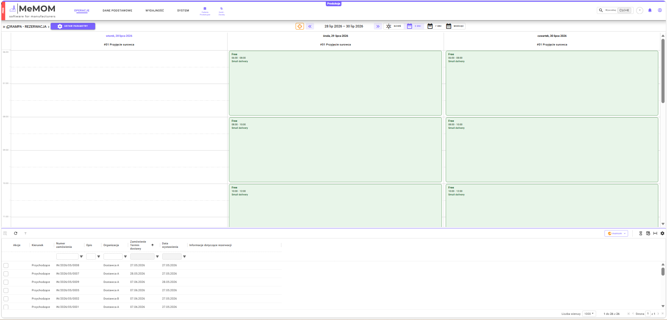The height and width of the screenshot is (320, 667).
Task: Click the circular counter badge showing 0
Action: [x=640, y=10]
